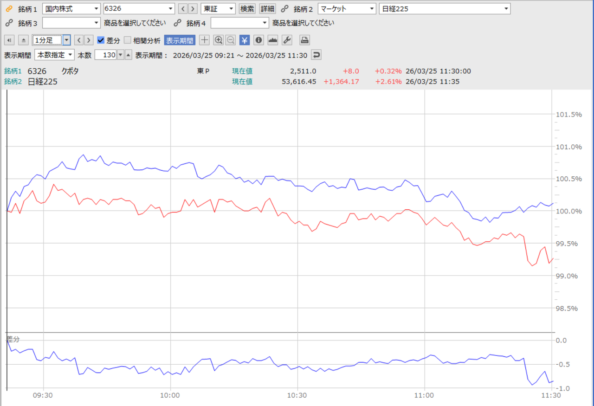This screenshot has height=406, width=594.
Task: Click the information circle icon
Action: 258,40
